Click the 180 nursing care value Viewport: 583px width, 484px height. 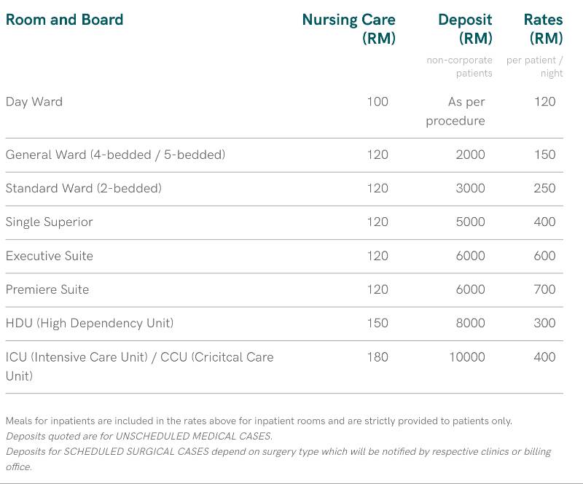pyautogui.click(x=377, y=357)
